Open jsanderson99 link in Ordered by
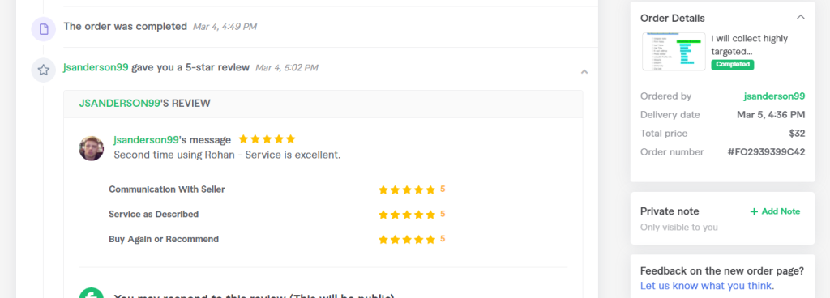Image resolution: width=830 pixels, height=298 pixels. 774,96
